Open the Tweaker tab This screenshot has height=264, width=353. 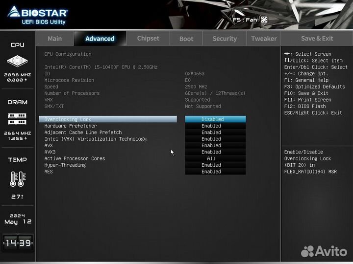264,39
